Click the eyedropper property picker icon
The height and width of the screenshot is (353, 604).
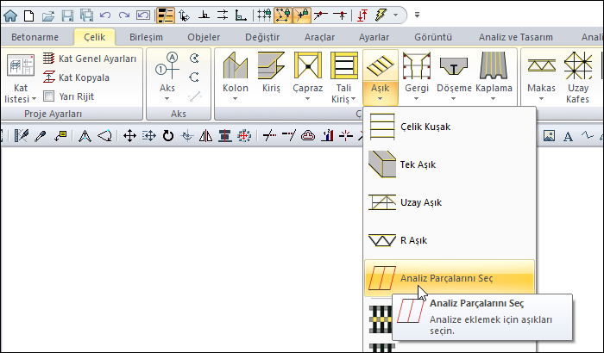pos(41,136)
